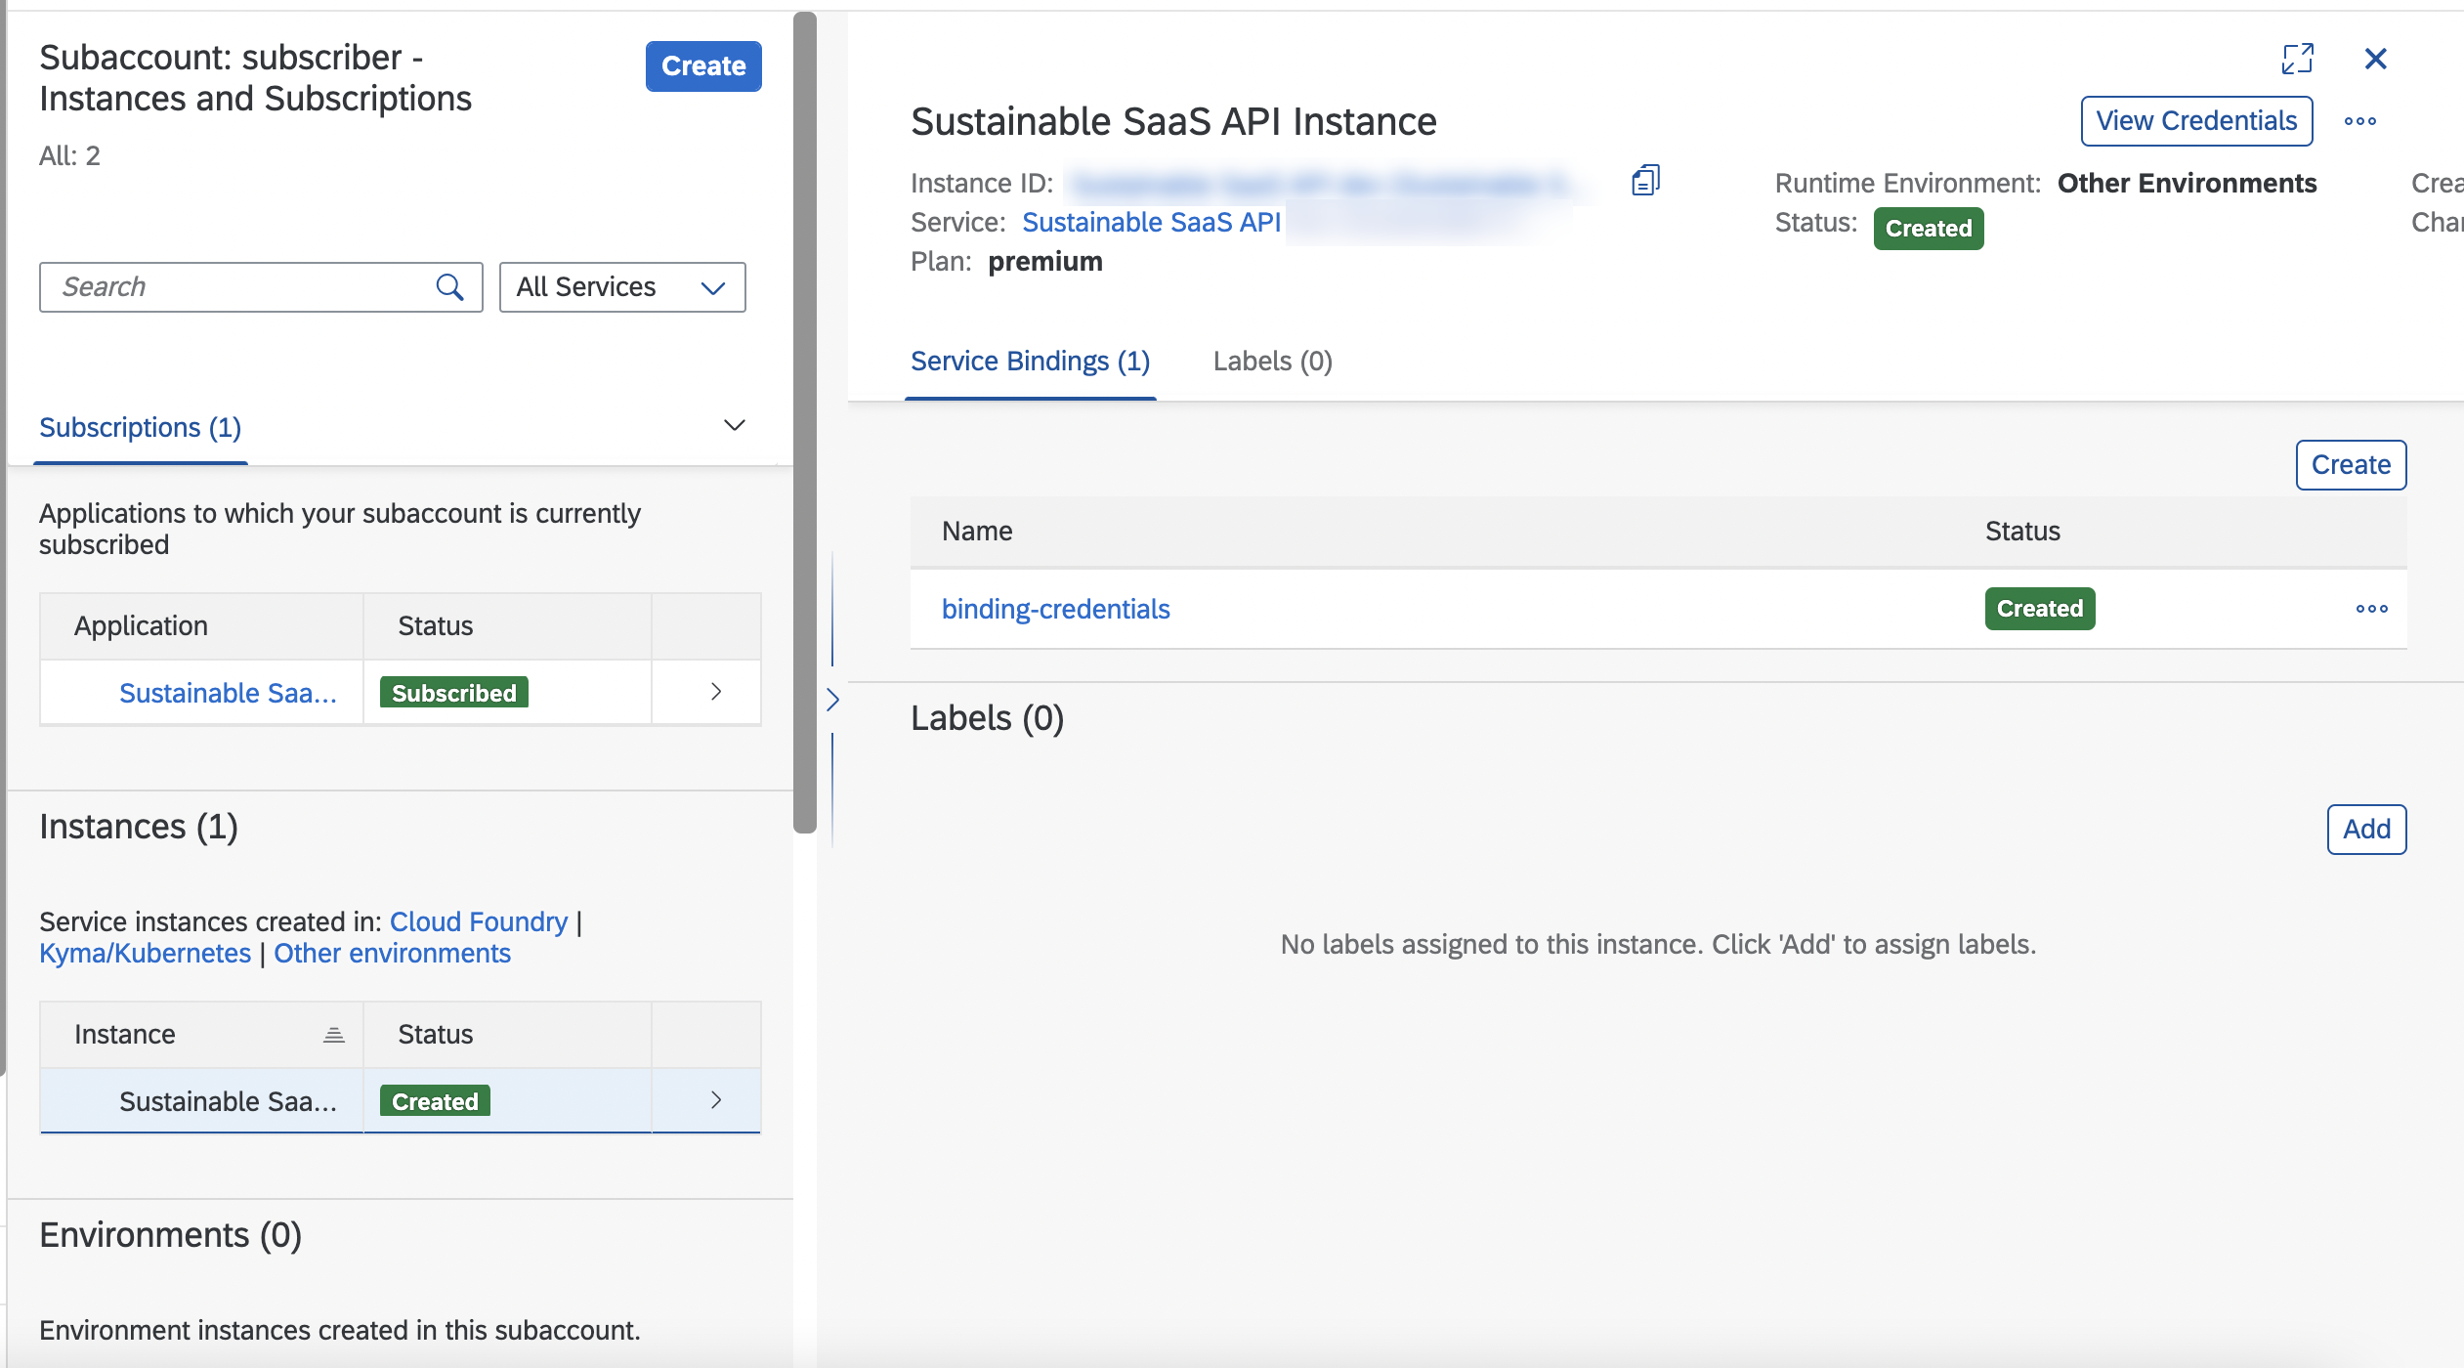Click the All: 2 count text
Image resolution: width=2464 pixels, height=1368 pixels.
69,156
